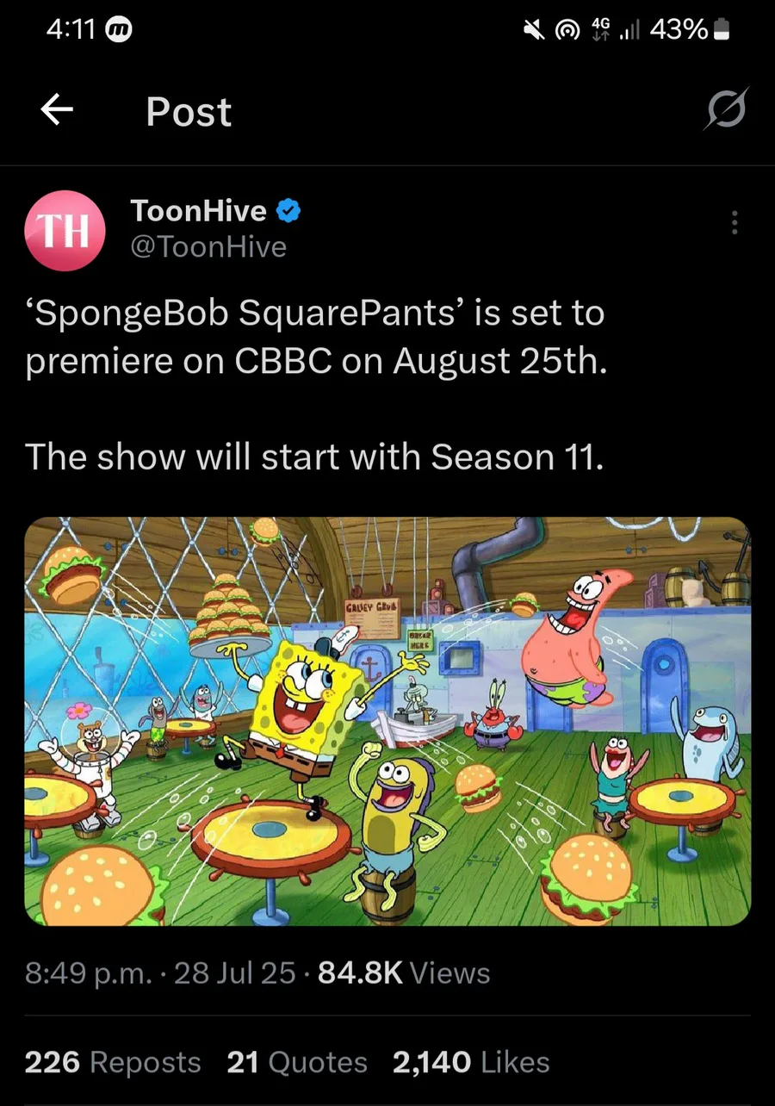Open the ToonHive display name
775x1106 pixels.
coord(199,208)
